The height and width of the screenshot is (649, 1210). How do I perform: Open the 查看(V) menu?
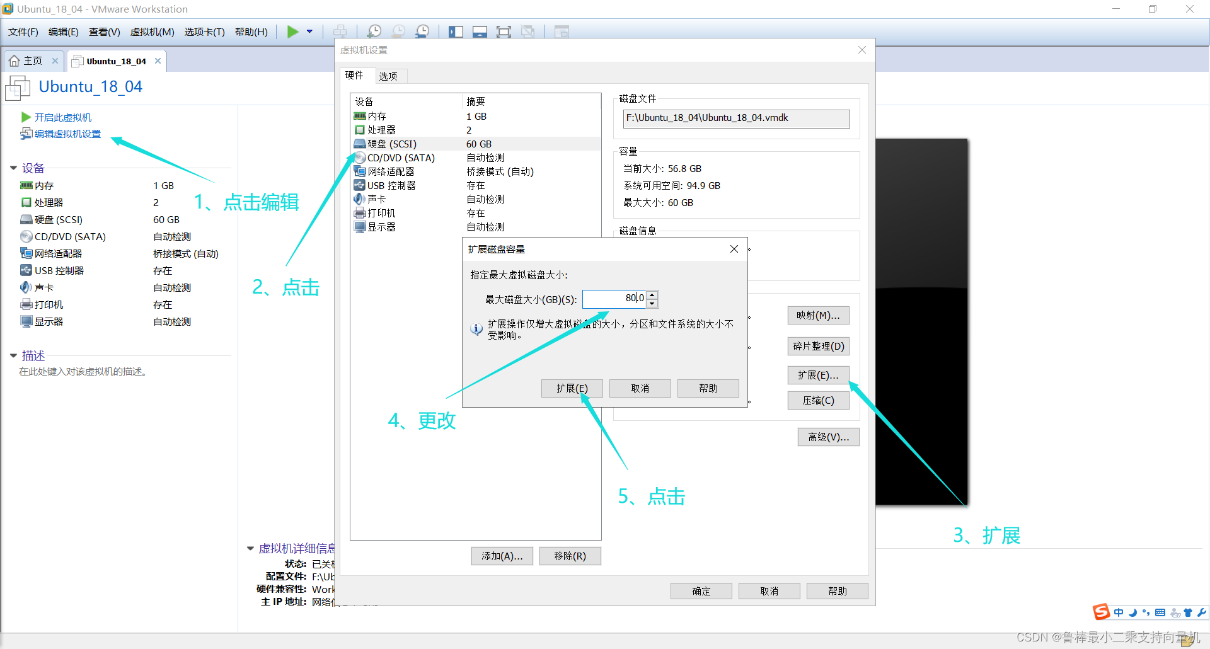105,32
